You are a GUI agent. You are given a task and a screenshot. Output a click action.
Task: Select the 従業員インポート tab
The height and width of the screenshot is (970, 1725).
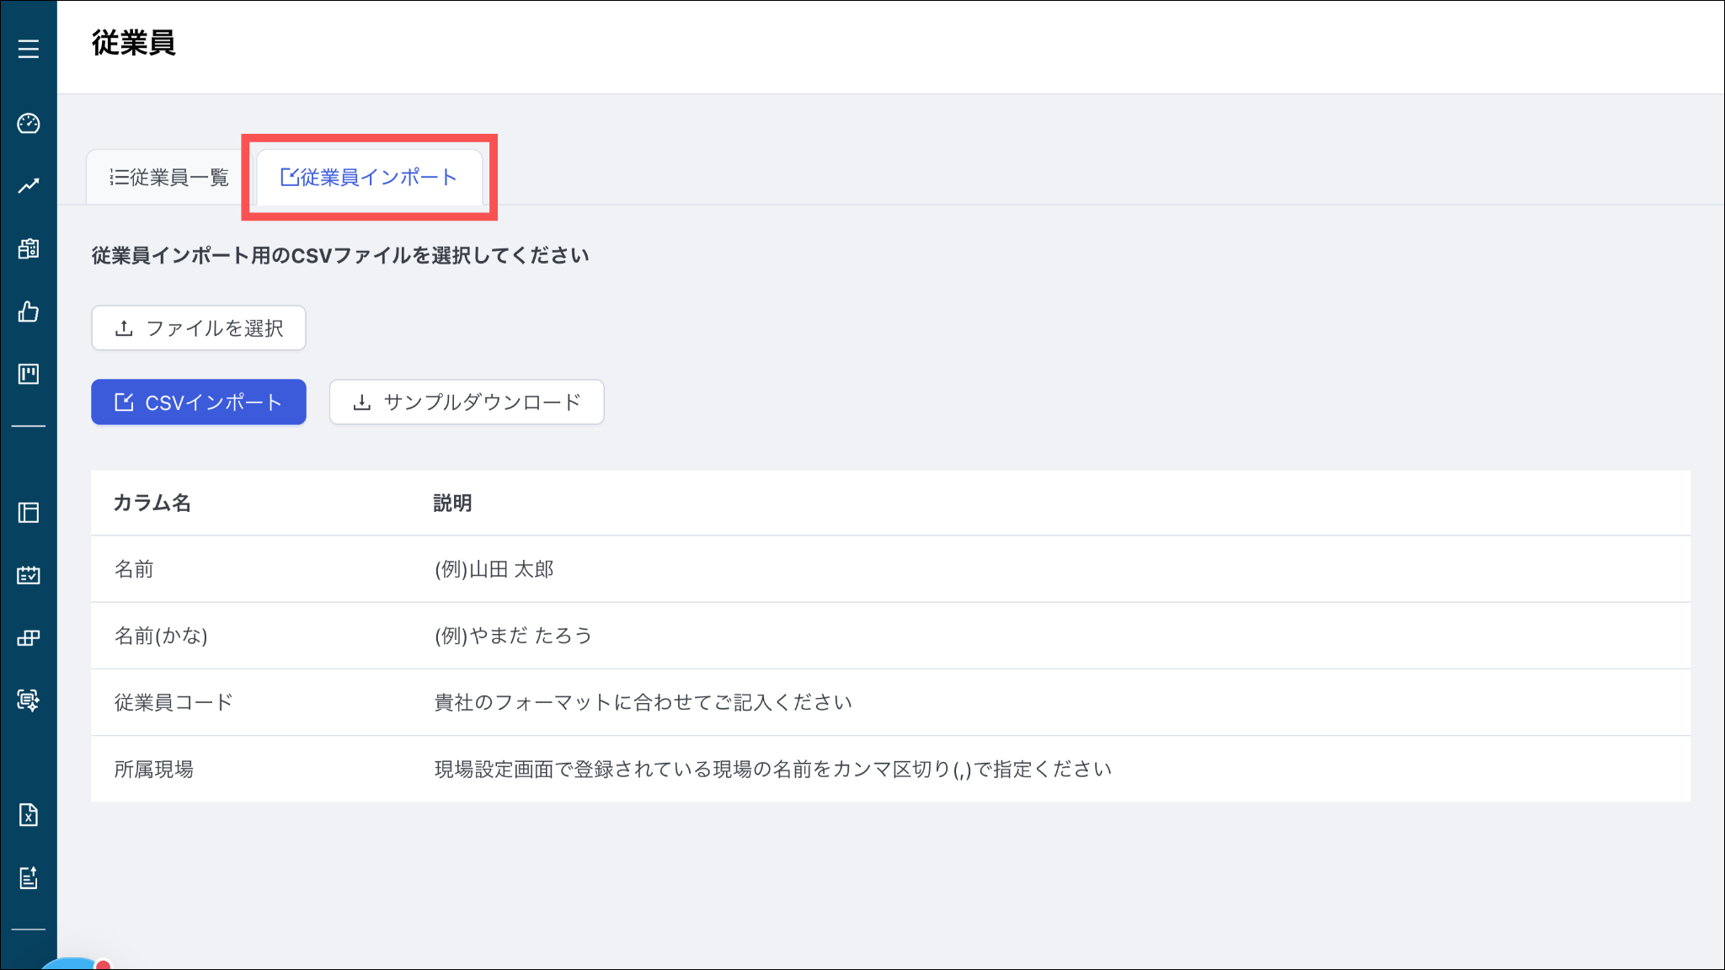369,178
